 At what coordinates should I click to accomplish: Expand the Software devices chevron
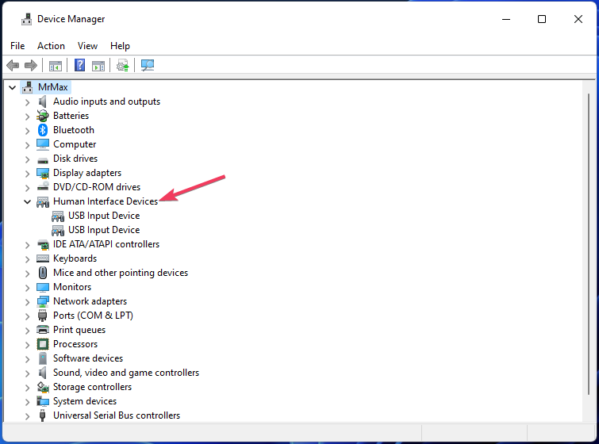pyautogui.click(x=27, y=359)
